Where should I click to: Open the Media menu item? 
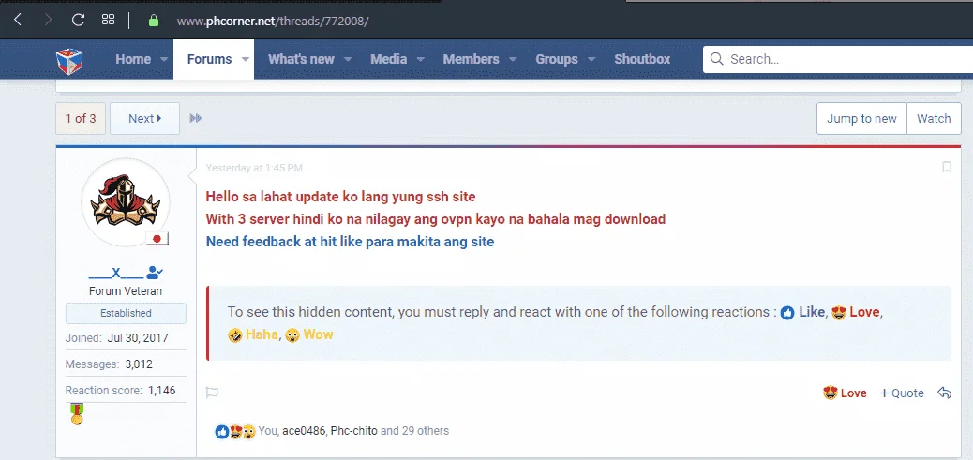pyautogui.click(x=388, y=60)
